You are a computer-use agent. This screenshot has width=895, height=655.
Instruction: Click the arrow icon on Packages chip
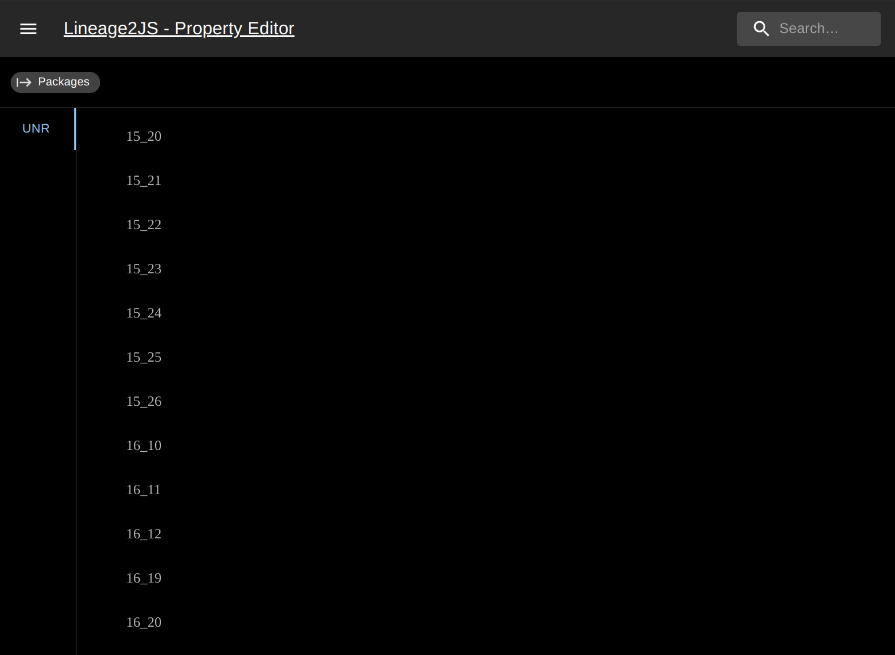(24, 82)
